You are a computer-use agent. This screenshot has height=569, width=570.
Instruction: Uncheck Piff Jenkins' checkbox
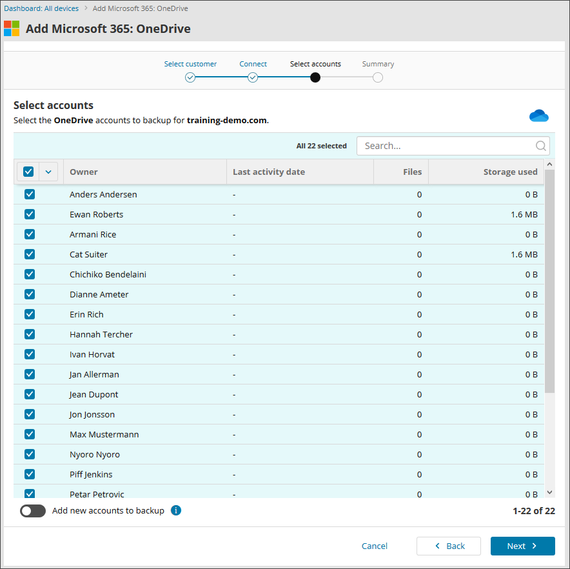pyautogui.click(x=30, y=474)
